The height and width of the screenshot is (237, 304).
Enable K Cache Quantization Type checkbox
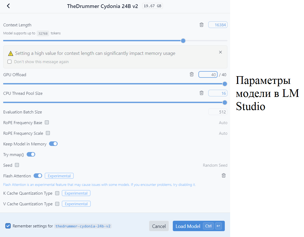point(57,193)
